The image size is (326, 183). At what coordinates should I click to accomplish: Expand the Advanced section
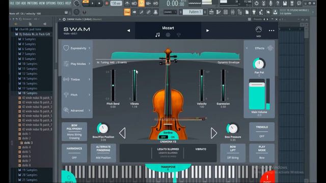(77, 110)
